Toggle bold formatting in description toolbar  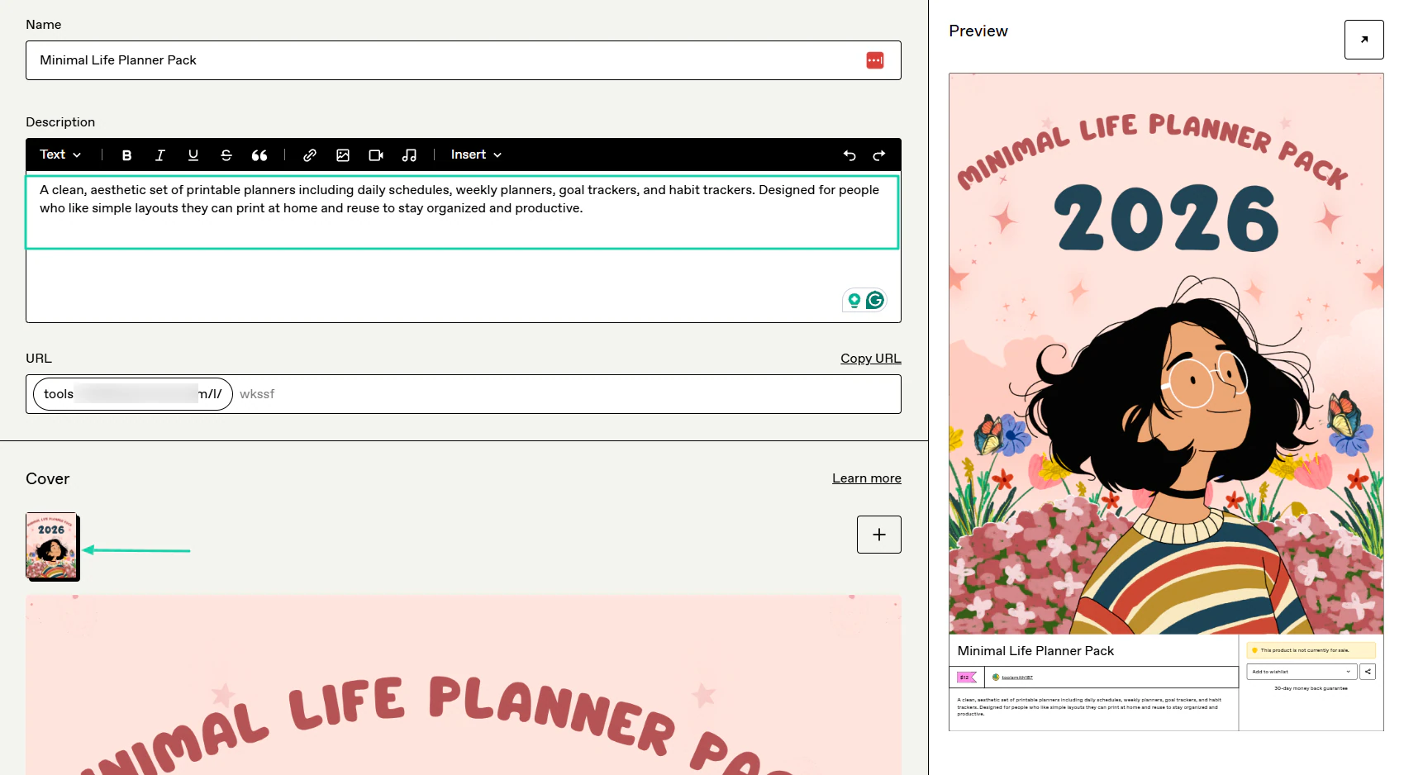(126, 155)
